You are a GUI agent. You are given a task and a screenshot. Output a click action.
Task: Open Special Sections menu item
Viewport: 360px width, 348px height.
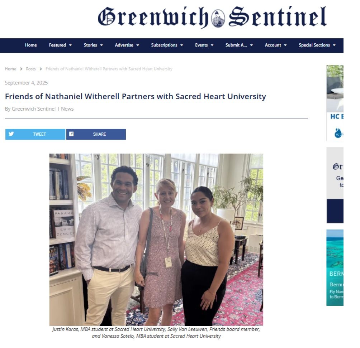pos(317,45)
